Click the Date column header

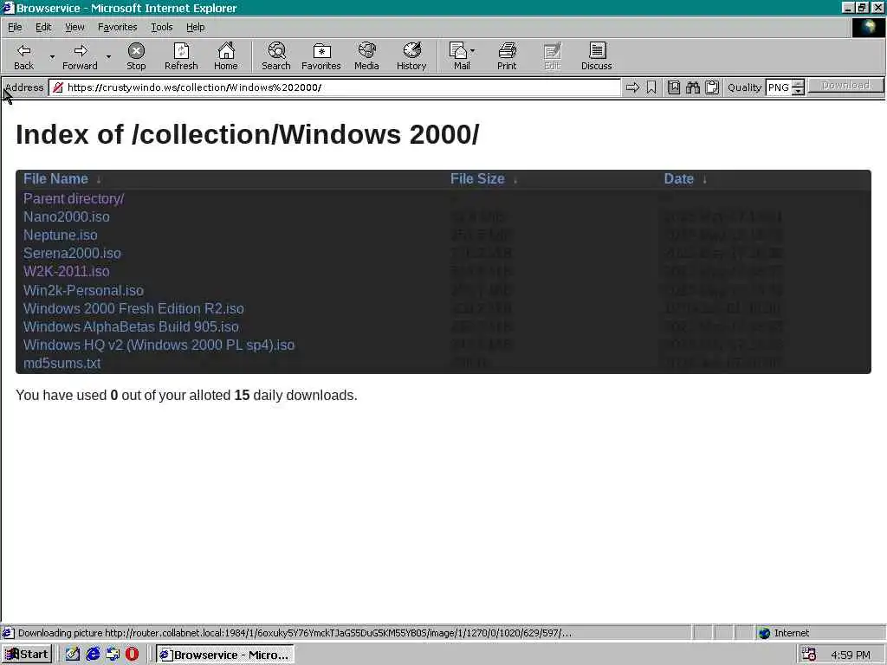678,178
